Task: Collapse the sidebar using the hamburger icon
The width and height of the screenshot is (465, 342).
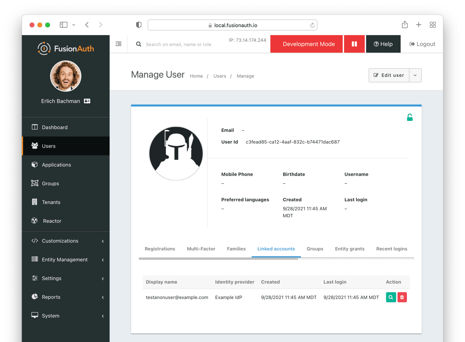Action: tap(118, 43)
